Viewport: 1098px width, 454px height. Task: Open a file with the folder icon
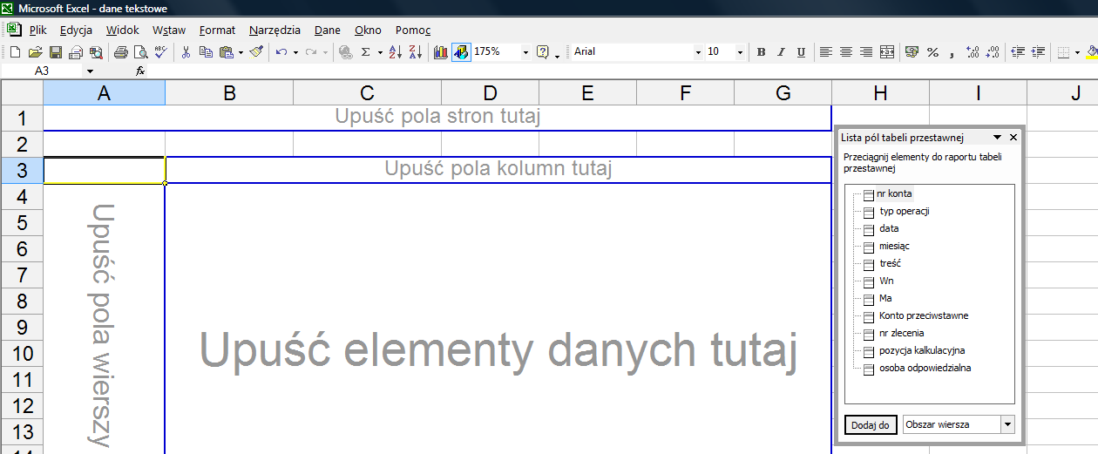(x=36, y=52)
